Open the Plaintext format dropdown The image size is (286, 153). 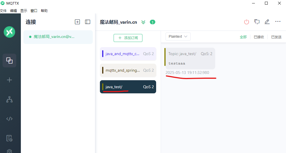(178, 37)
